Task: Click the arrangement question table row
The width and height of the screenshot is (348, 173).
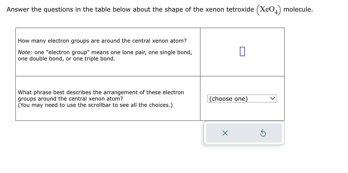Action: (107, 98)
